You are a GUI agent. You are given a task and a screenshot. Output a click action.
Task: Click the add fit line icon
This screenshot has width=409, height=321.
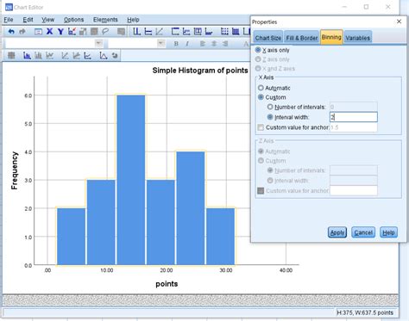66,55
